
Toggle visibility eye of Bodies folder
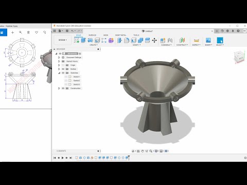[x=63, y=69]
